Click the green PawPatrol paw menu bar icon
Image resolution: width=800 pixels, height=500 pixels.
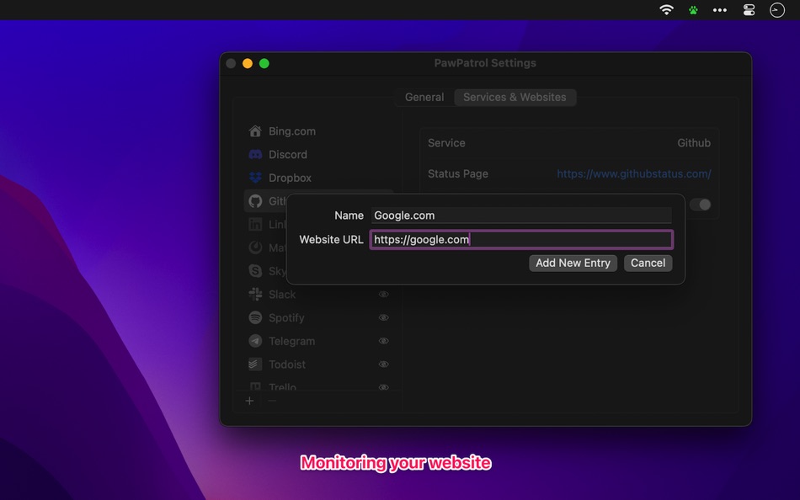(692, 10)
